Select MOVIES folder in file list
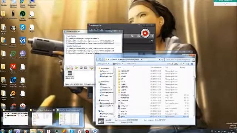This screenshot has width=237, height=133. (x=122, y=76)
